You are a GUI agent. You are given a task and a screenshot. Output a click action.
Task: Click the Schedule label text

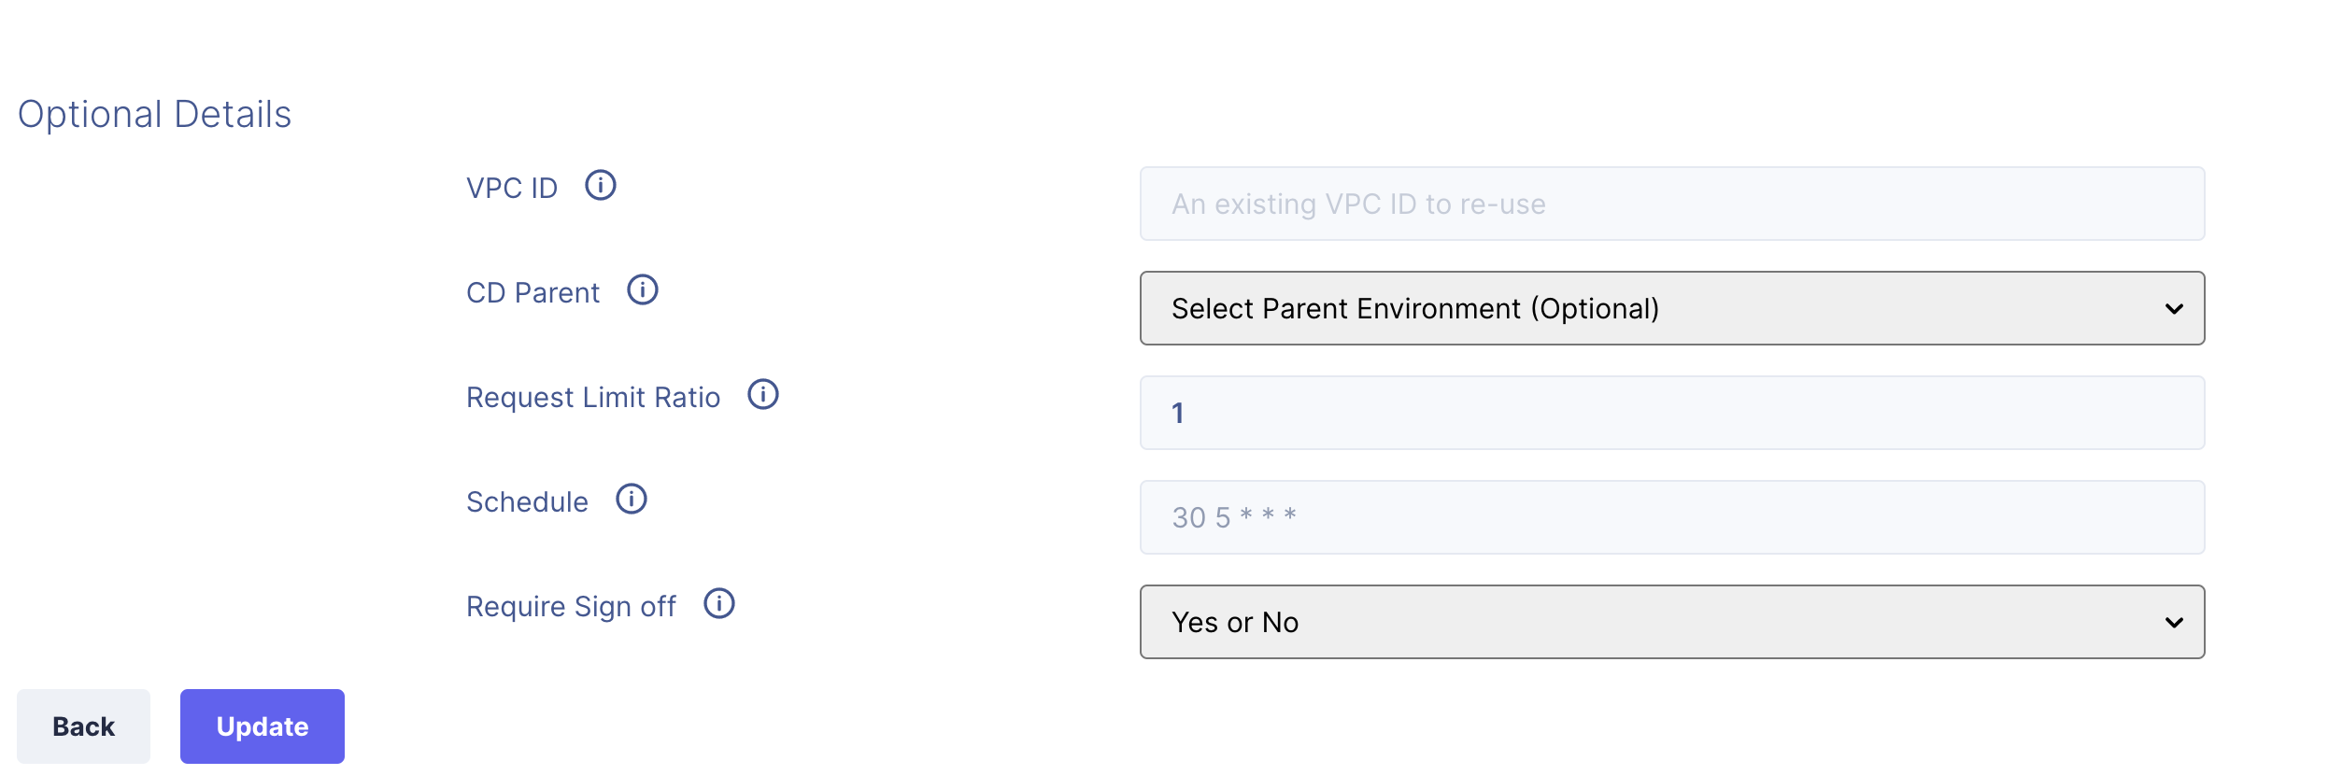click(527, 502)
